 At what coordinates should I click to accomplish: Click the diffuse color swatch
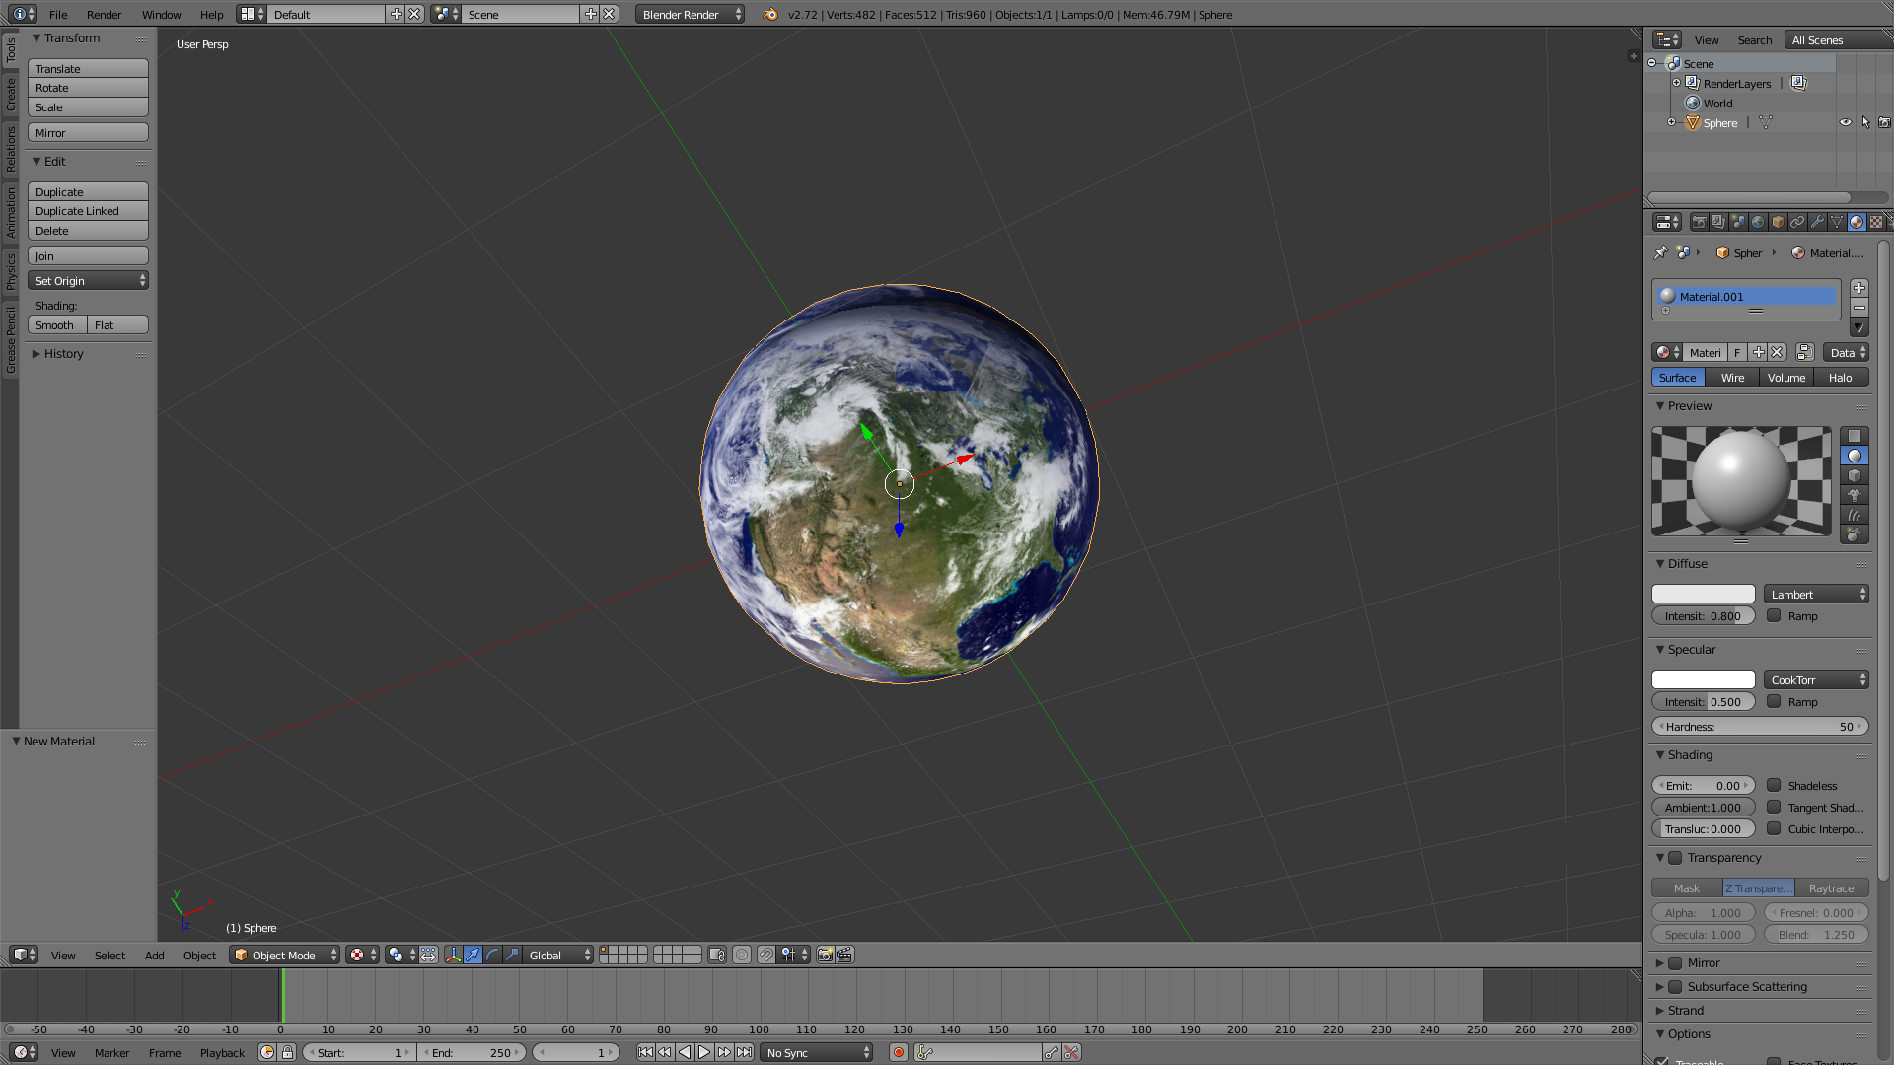click(x=1703, y=594)
